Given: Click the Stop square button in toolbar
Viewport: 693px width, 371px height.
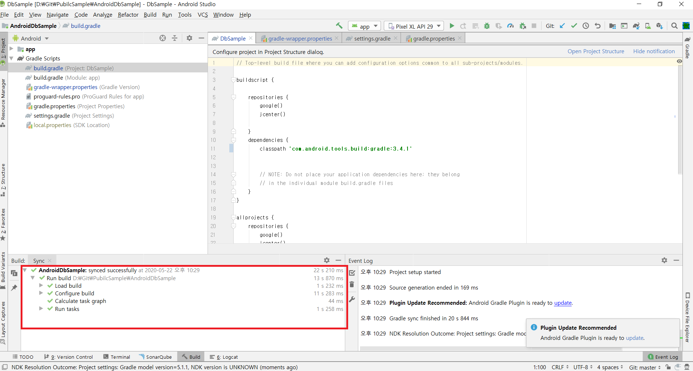Looking at the screenshot, I should coord(534,26).
